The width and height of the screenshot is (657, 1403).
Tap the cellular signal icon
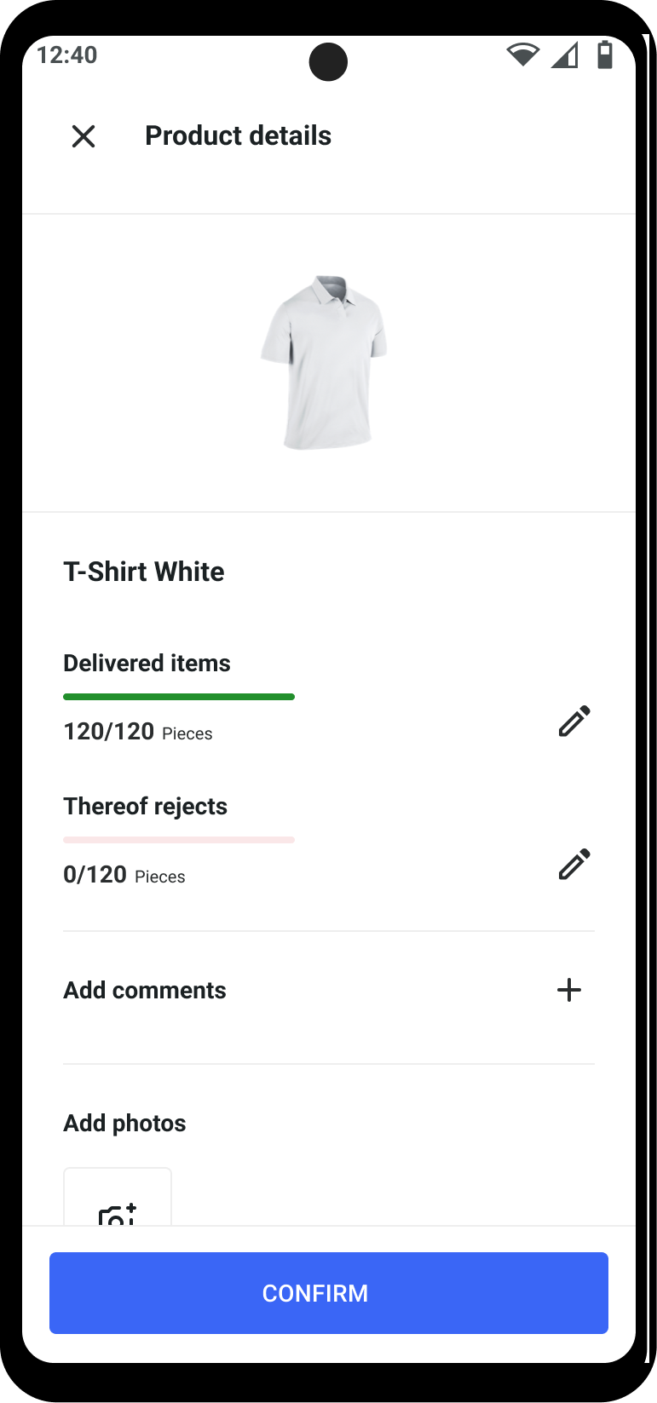pos(564,55)
